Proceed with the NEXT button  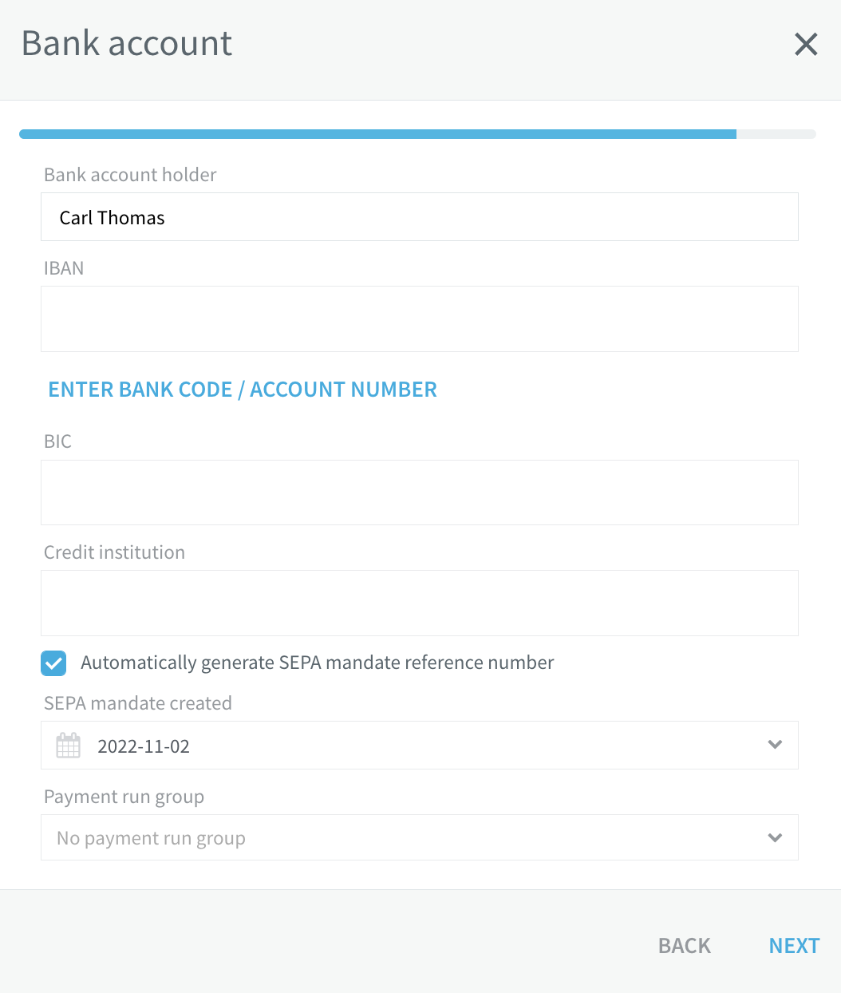tap(795, 946)
